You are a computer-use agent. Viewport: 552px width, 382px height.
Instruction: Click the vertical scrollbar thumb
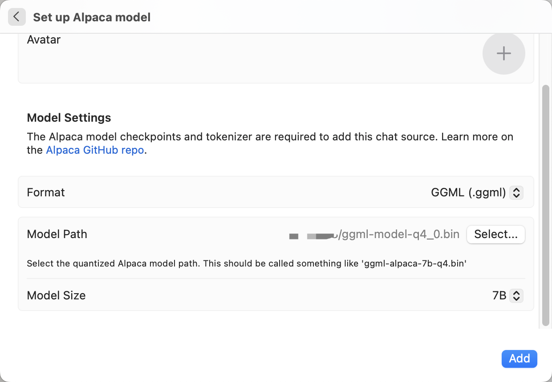[546, 206]
